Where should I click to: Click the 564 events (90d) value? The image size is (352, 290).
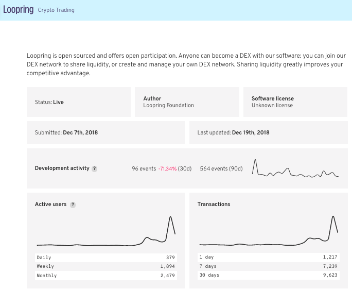(221, 169)
